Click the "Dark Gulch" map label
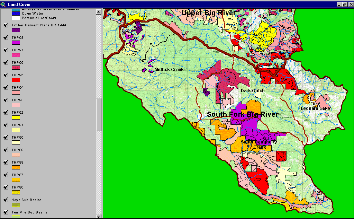The width and height of the screenshot is (354, 219). 253,91
